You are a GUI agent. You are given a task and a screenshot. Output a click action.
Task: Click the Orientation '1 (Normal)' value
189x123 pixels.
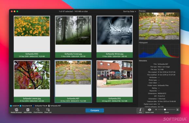[x=162, y=99]
